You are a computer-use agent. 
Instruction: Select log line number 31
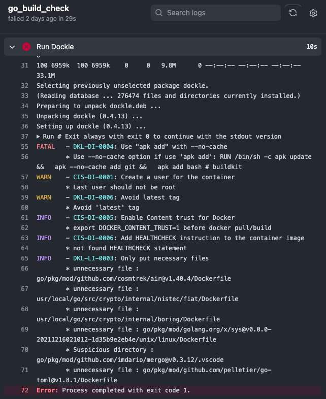pyautogui.click(x=25, y=65)
